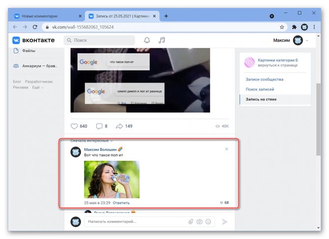Like the post with 640 likes

coord(74,126)
